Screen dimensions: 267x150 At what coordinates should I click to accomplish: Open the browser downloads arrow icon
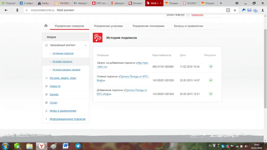point(263,10)
